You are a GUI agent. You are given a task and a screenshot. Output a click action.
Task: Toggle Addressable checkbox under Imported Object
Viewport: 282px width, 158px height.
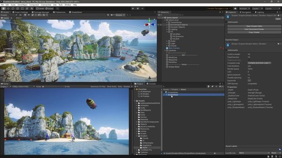pyautogui.click(x=226, y=50)
